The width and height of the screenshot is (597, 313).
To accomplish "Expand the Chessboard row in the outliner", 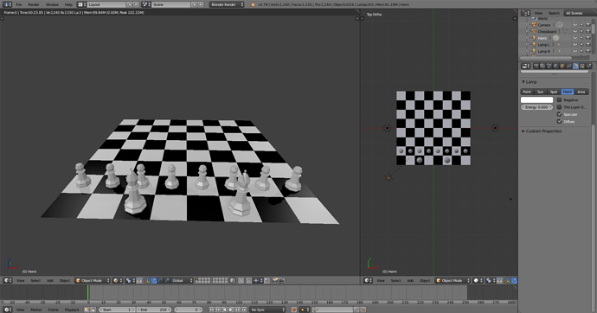I will click(527, 31).
